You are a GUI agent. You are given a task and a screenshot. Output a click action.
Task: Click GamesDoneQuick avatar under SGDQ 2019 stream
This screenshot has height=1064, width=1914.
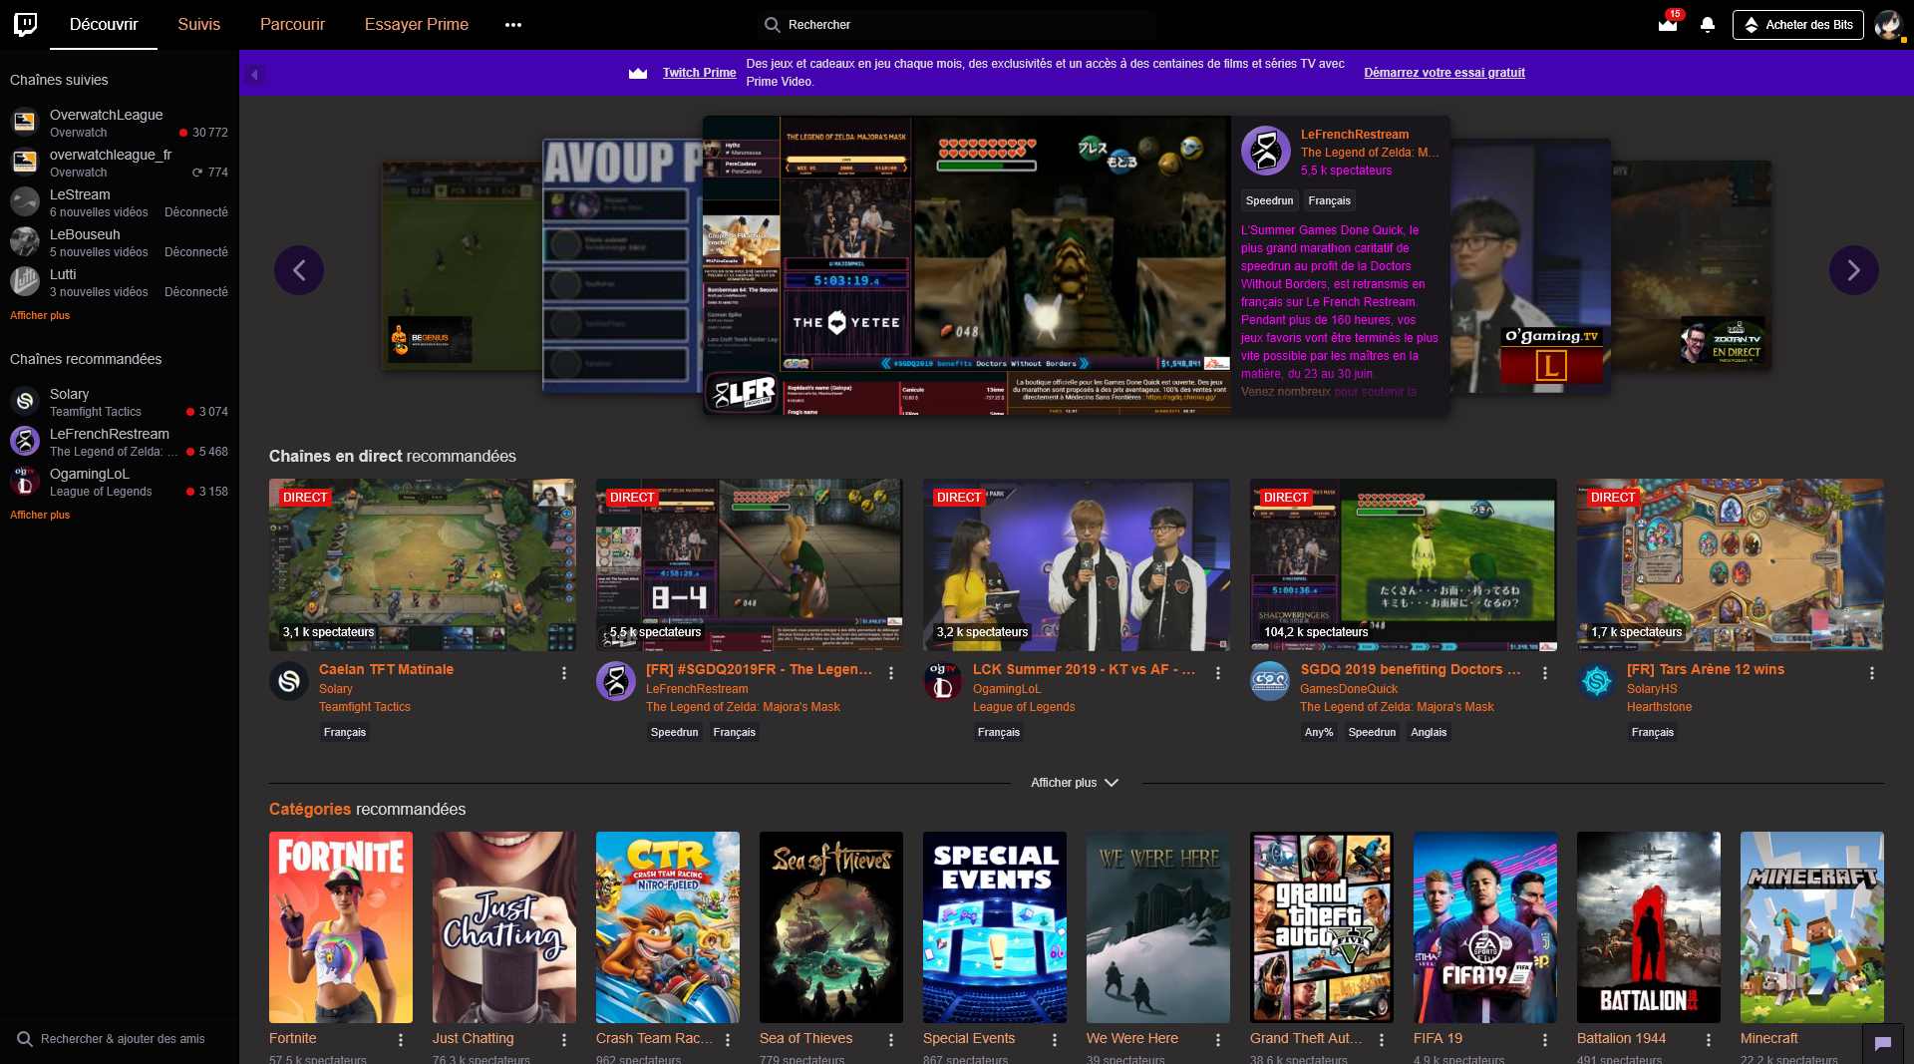coord(1270,681)
